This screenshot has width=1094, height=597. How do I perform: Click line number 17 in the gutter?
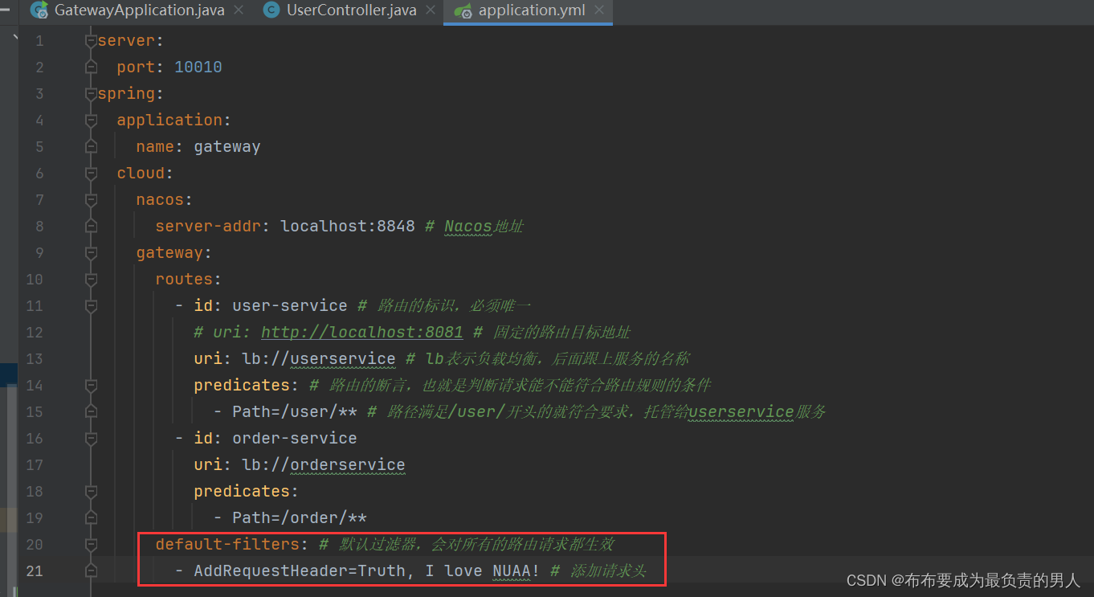click(35, 464)
